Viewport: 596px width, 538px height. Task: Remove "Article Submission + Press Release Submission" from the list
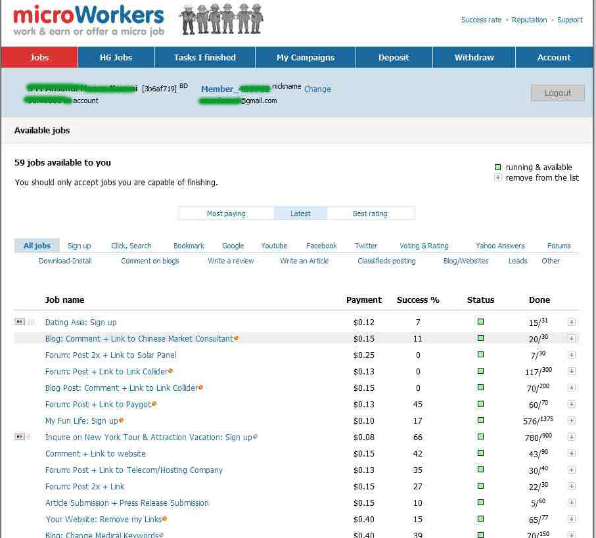(x=571, y=503)
